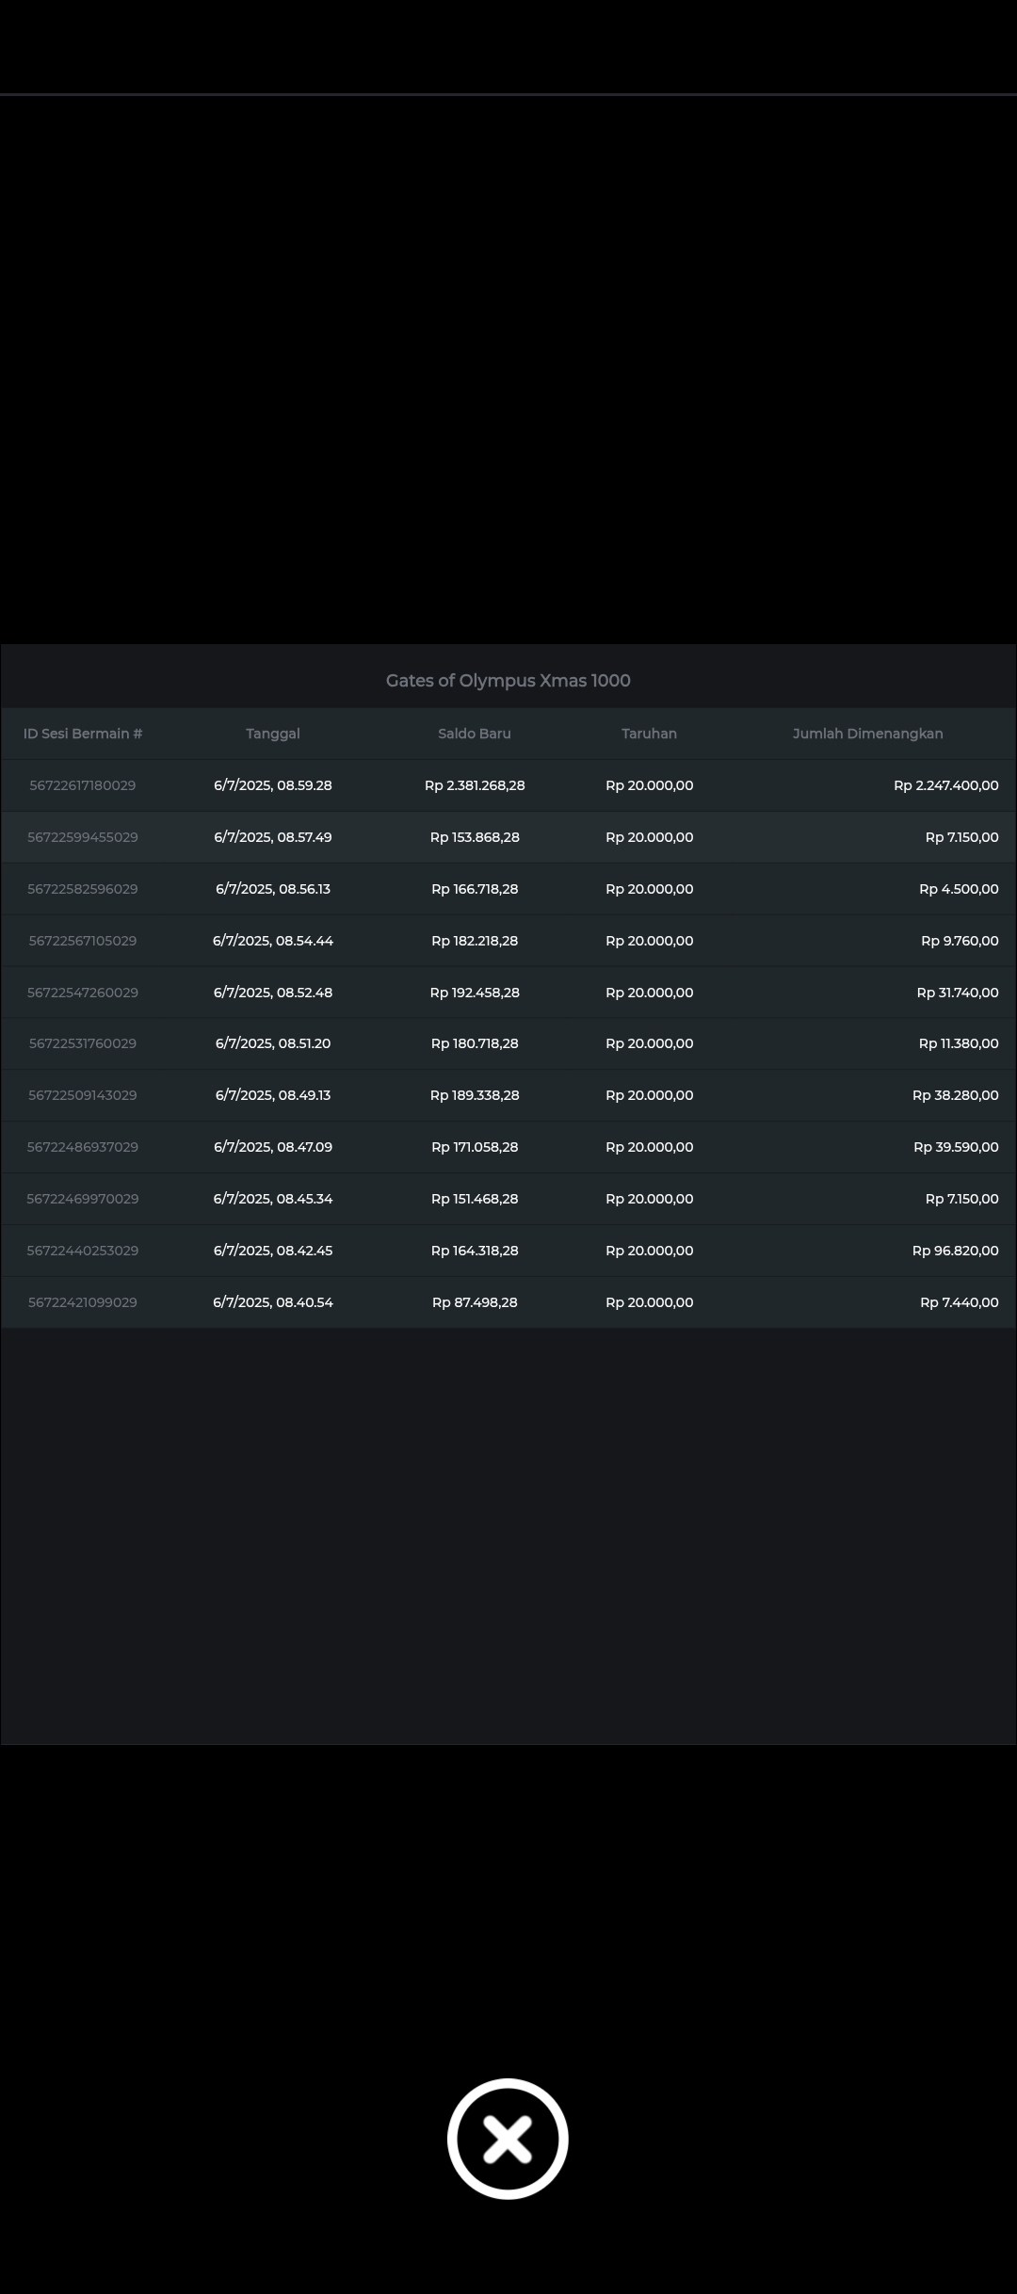
Task: Click the 08.45.34 row's win amount Rp 7.150,00
Action: 962,1199
